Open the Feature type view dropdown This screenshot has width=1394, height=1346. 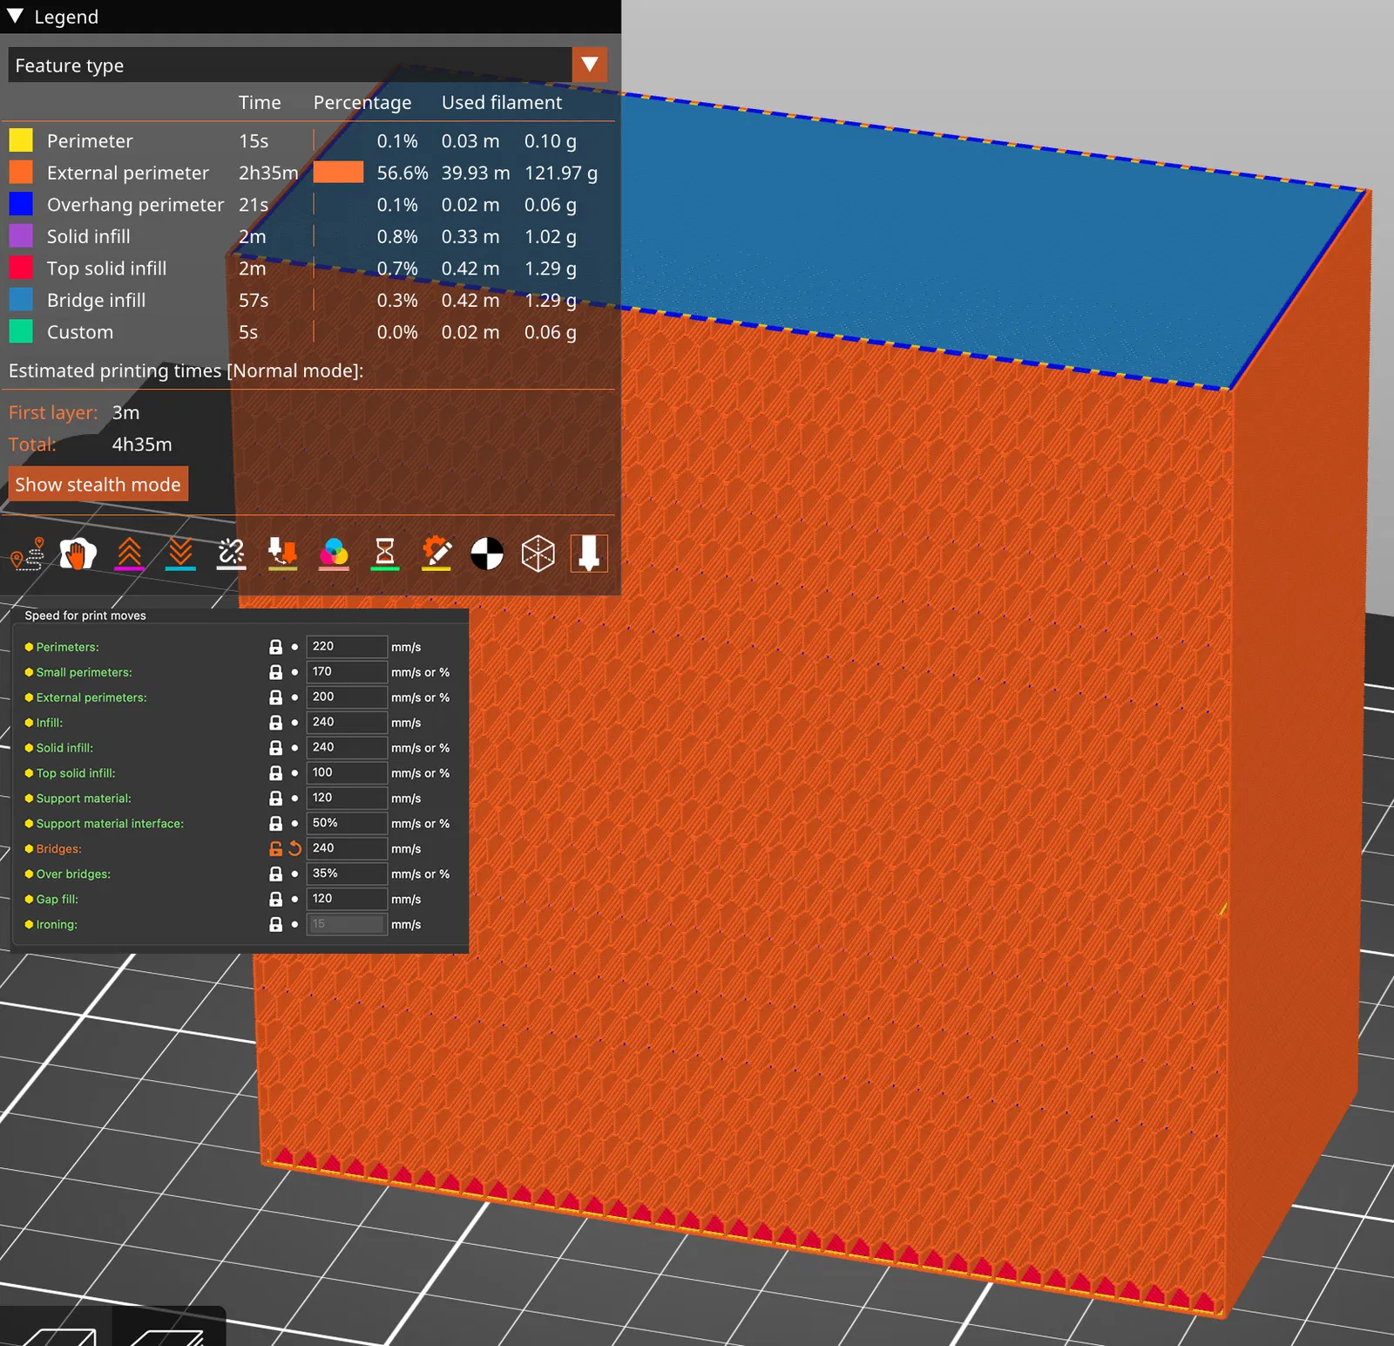590,65
